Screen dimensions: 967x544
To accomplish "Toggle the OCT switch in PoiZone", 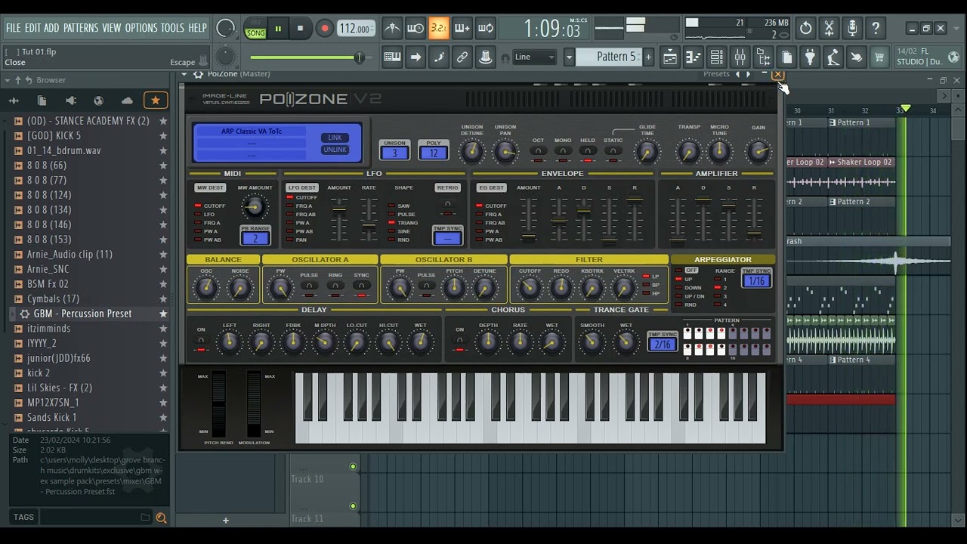I will click(538, 151).
